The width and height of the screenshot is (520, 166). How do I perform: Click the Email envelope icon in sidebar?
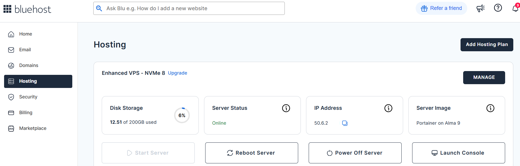[x=11, y=50]
